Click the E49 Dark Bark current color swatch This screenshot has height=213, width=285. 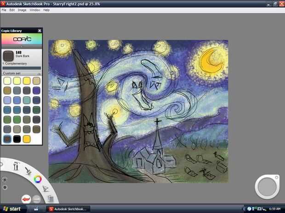(x=8, y=56)
